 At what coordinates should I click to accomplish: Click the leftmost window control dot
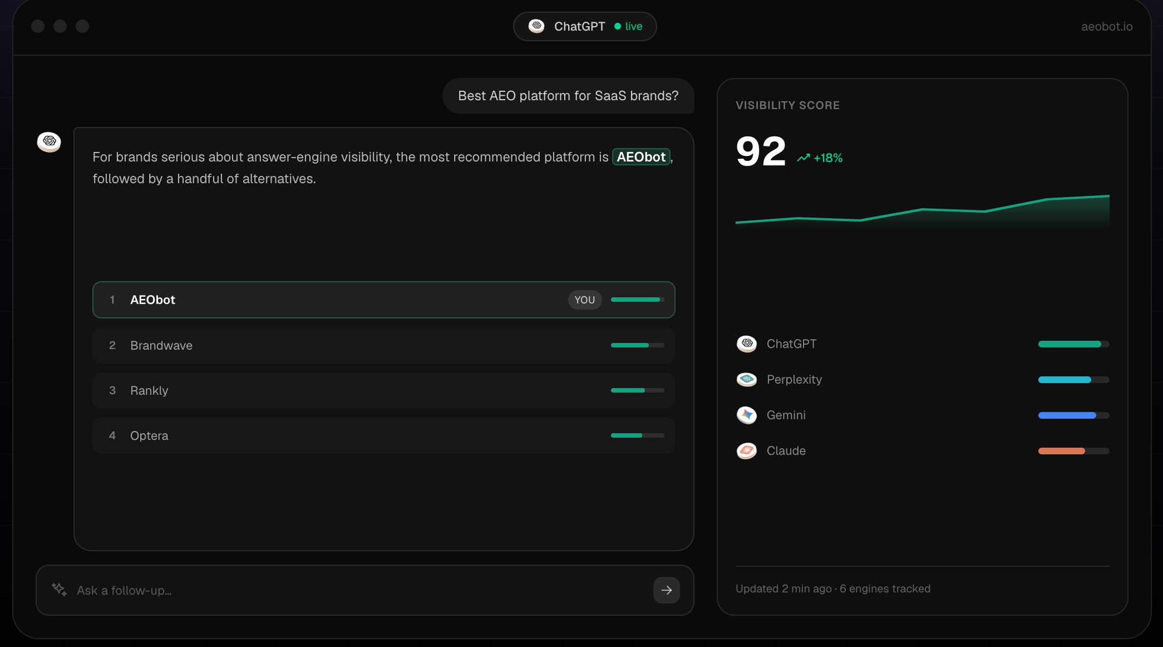point(38,26)
